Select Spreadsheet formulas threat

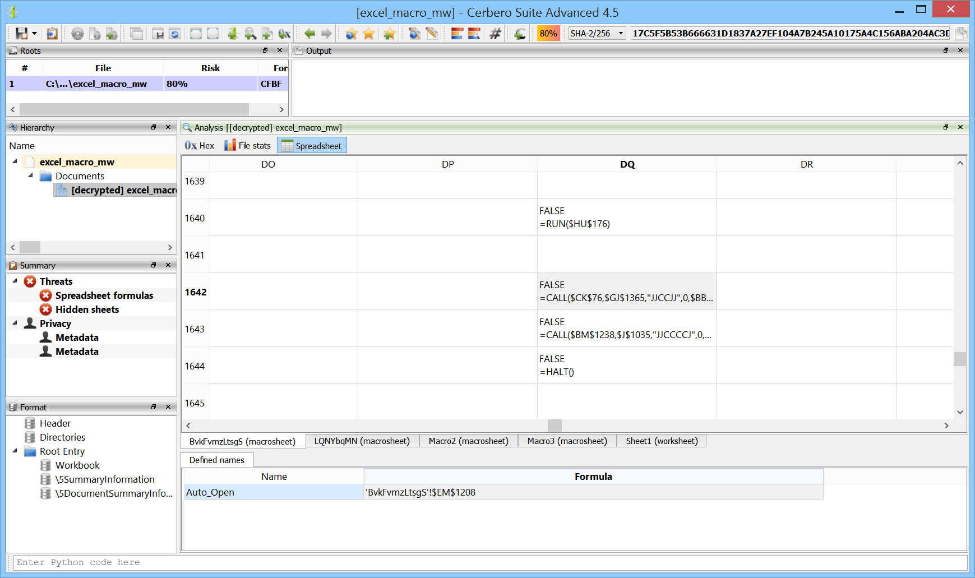click(104, 295)
